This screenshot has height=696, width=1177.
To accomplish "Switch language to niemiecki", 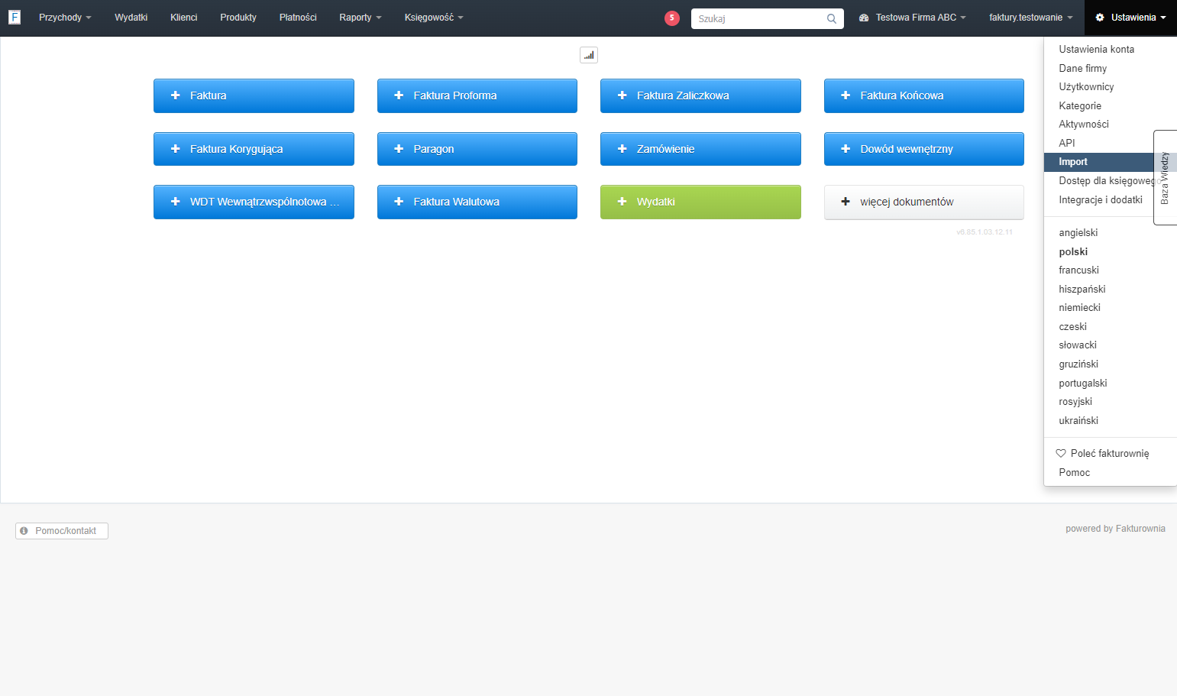I will 1080,308.
